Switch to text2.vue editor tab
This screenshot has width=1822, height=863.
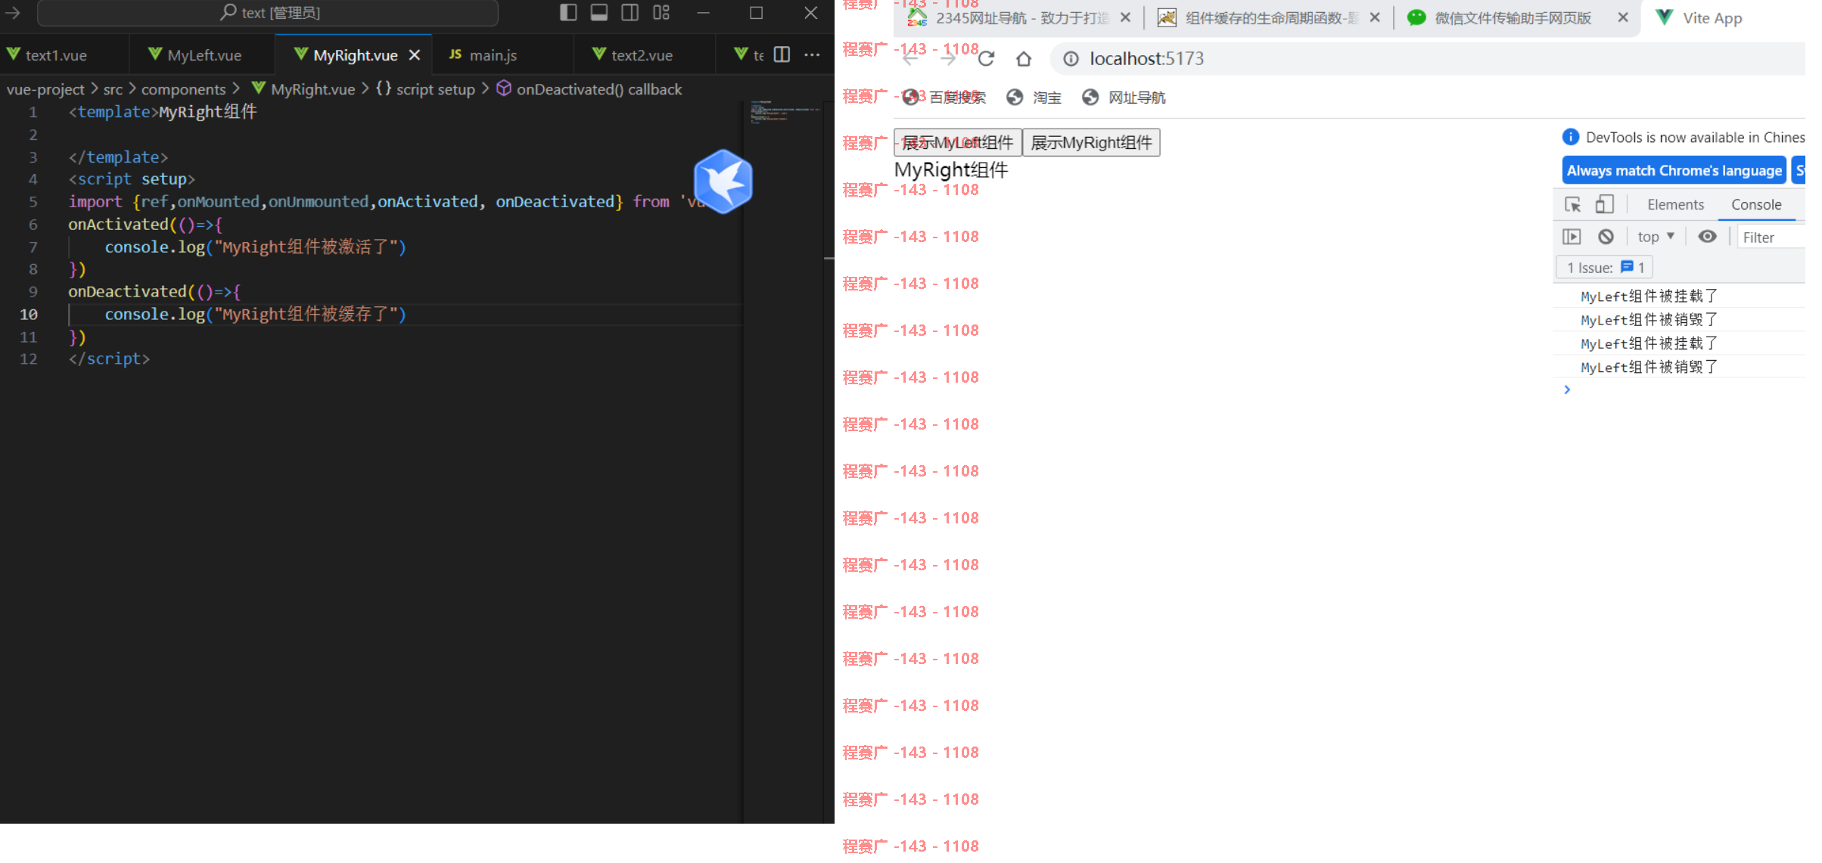point(642,55)
